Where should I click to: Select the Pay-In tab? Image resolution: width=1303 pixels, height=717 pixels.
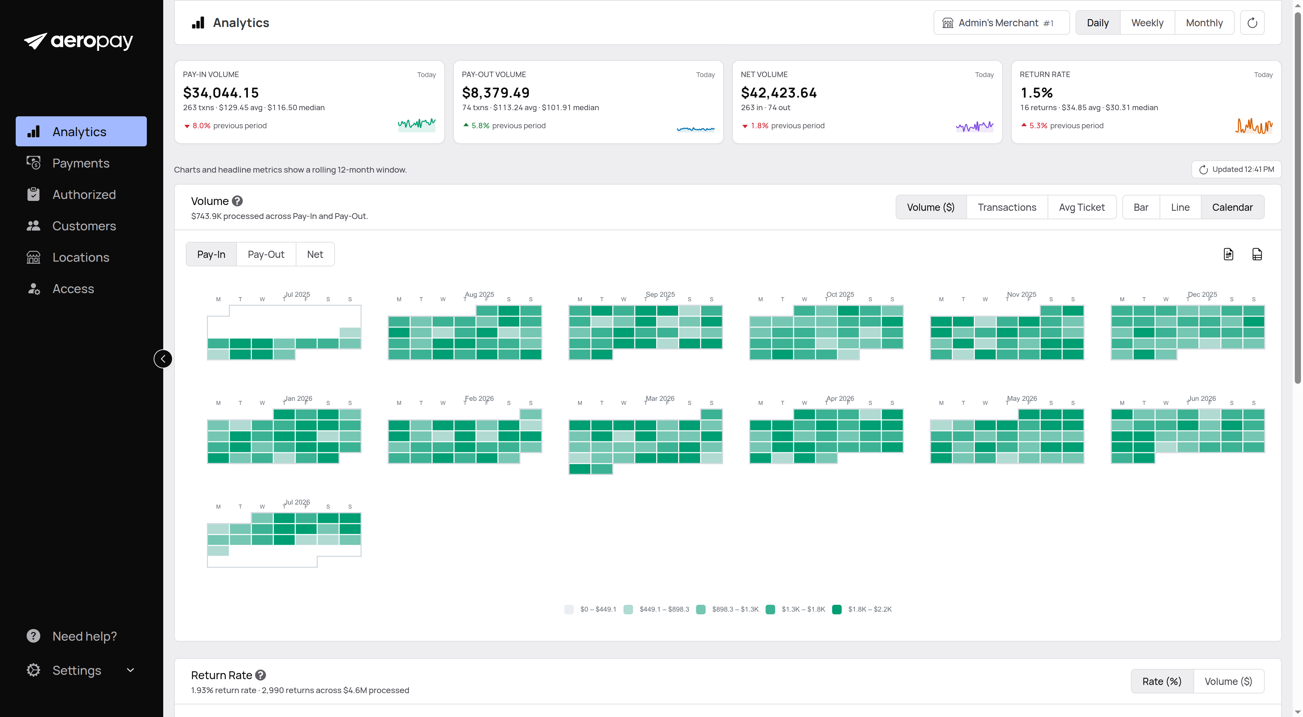click(211, 254)
